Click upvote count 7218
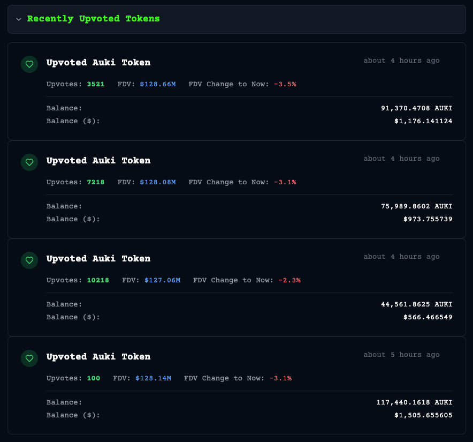The height and width of the screenshot is (442, 473). tap(96, 182)
